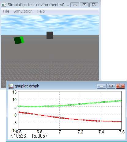Maximize the Simulation test environment window
This screenshot has height=142, width=127.
coord(84,5)
